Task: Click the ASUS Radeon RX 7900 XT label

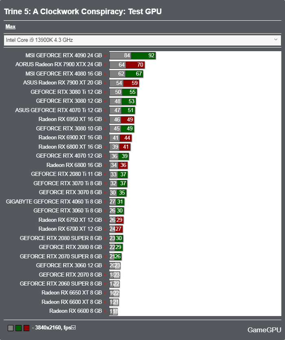Action: click(63, 82)
